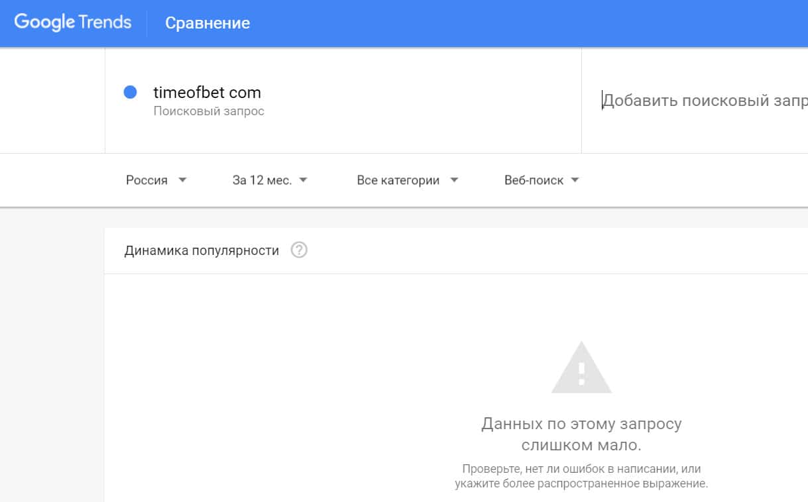The height and width of the screenshot is (502, 808).
Task: Click the blue dot beside timeofbet com
Action: pyautogui.click(x=131, y=93)
